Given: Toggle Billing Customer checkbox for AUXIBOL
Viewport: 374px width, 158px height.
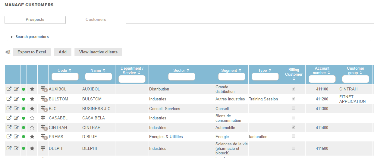Looking at the screenshot, I should coord(294,89).
